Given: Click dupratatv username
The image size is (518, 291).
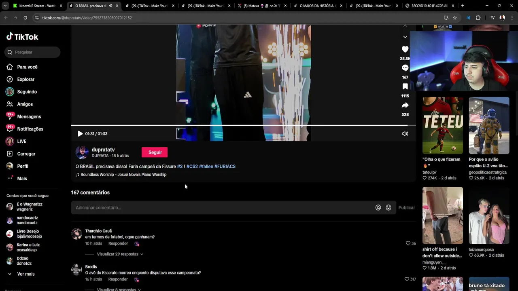Looking at the screenshot, I should tap(103, 150).
